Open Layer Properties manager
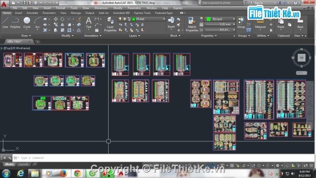This screenshot has width=316, height=178. (110, 24)
